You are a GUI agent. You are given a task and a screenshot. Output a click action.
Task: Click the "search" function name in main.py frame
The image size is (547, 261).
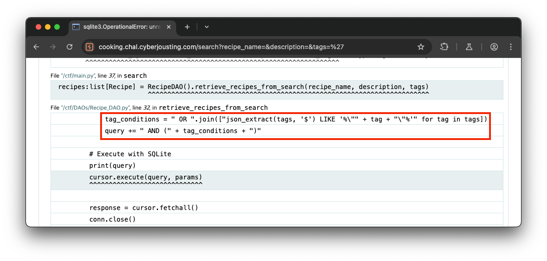135,76
